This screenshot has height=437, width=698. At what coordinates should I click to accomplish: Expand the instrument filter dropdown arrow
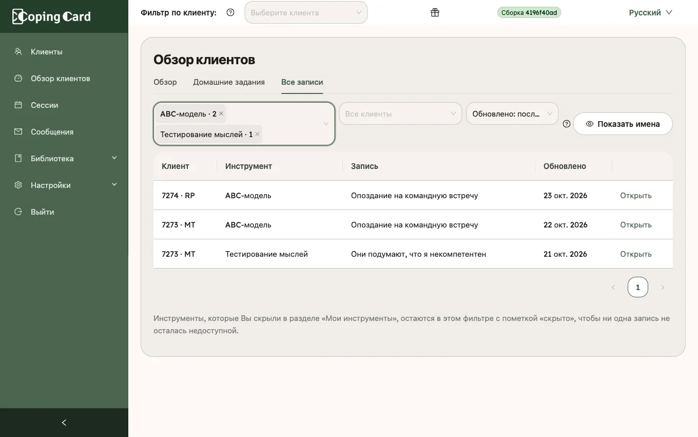click(326, 124)
